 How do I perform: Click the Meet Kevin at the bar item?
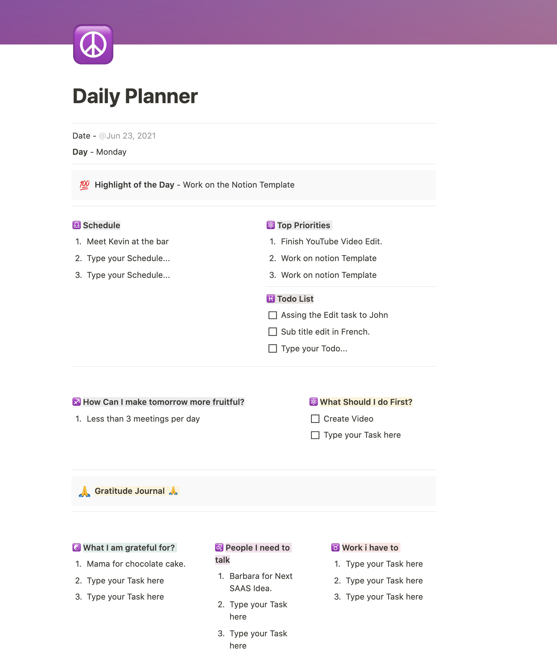tap(127, 241)
